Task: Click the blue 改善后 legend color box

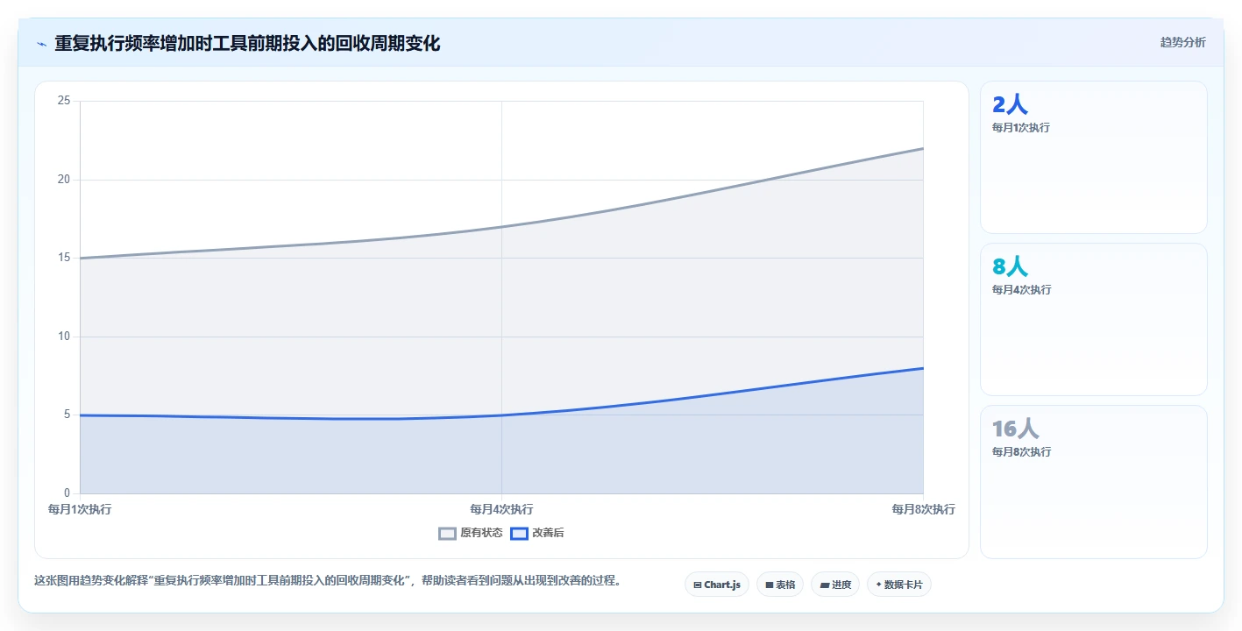Action: (x=519, y=533)
